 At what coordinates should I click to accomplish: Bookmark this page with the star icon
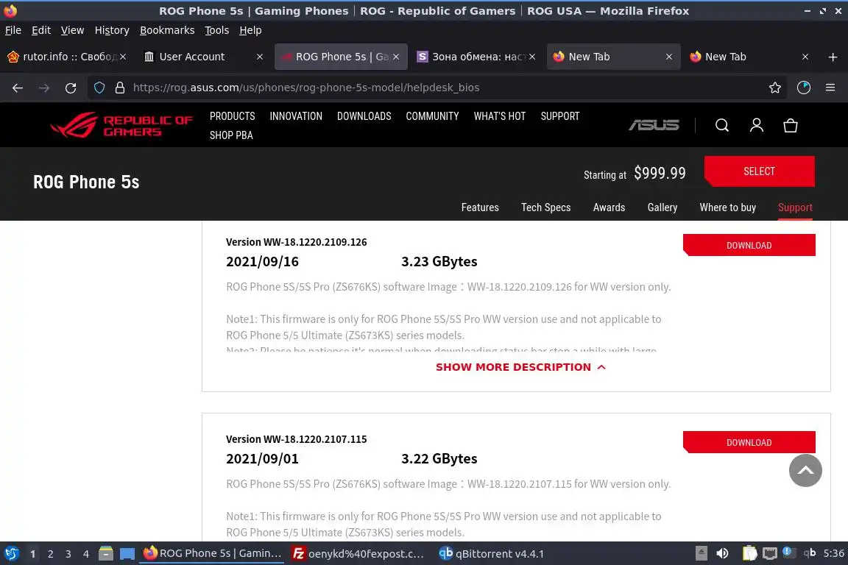(x=775, y=88)
